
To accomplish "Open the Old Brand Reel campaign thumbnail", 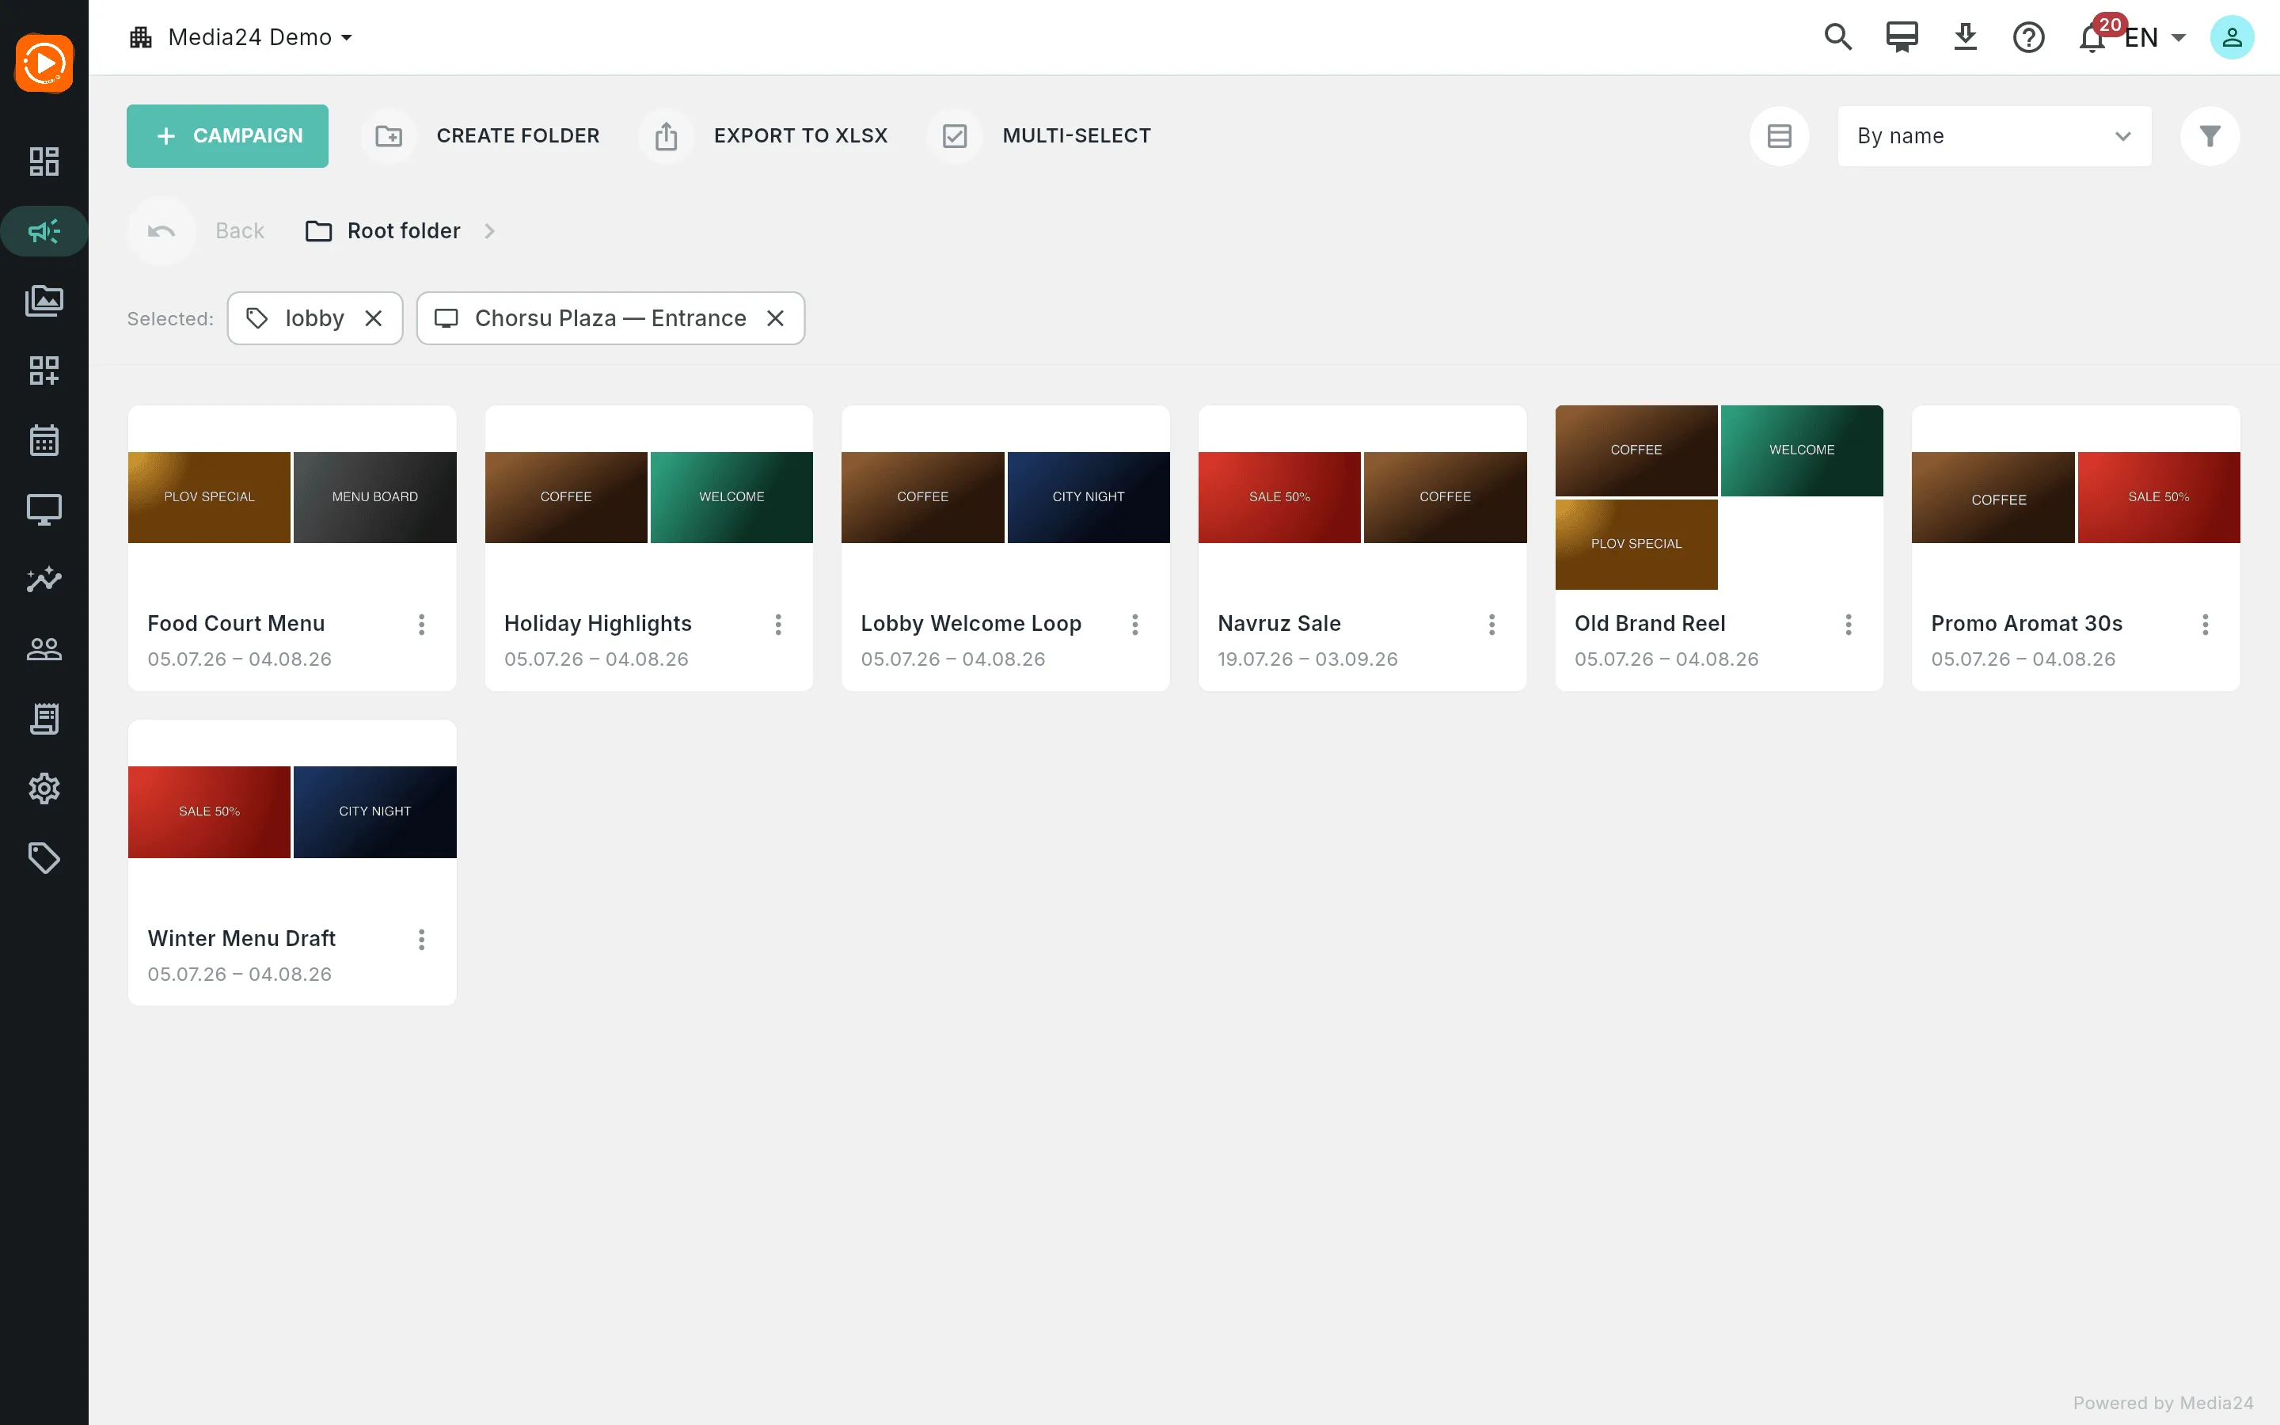I will (x=1719, y=496).
